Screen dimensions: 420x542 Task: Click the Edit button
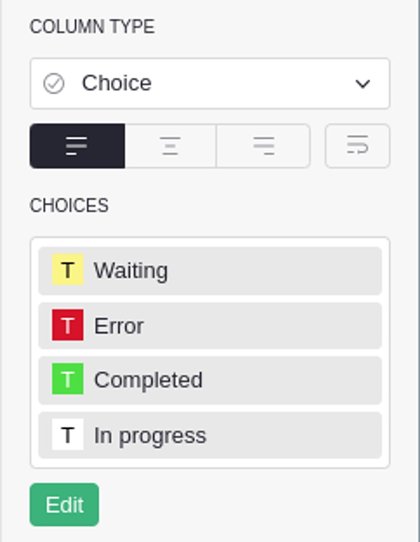coord(63,504)
